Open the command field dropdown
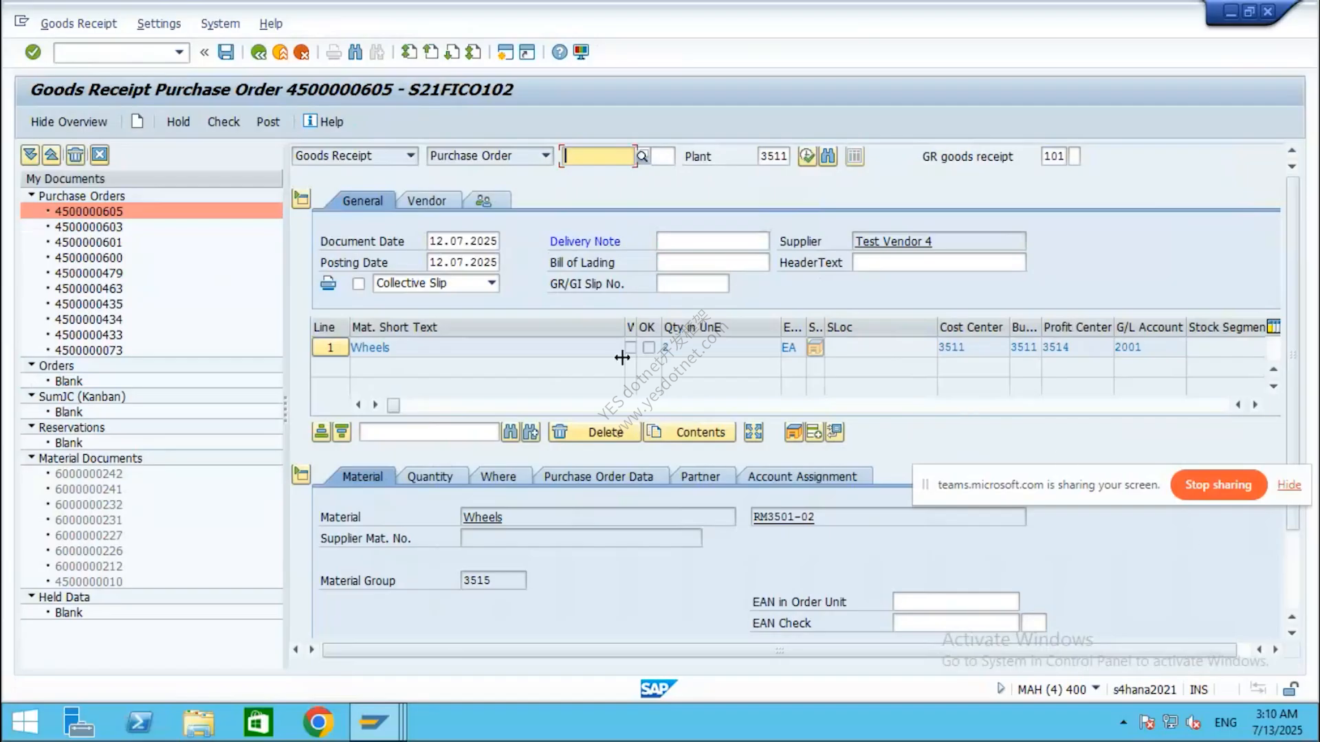The height and width of the screenshot is (742, 1320). (179, 52)
